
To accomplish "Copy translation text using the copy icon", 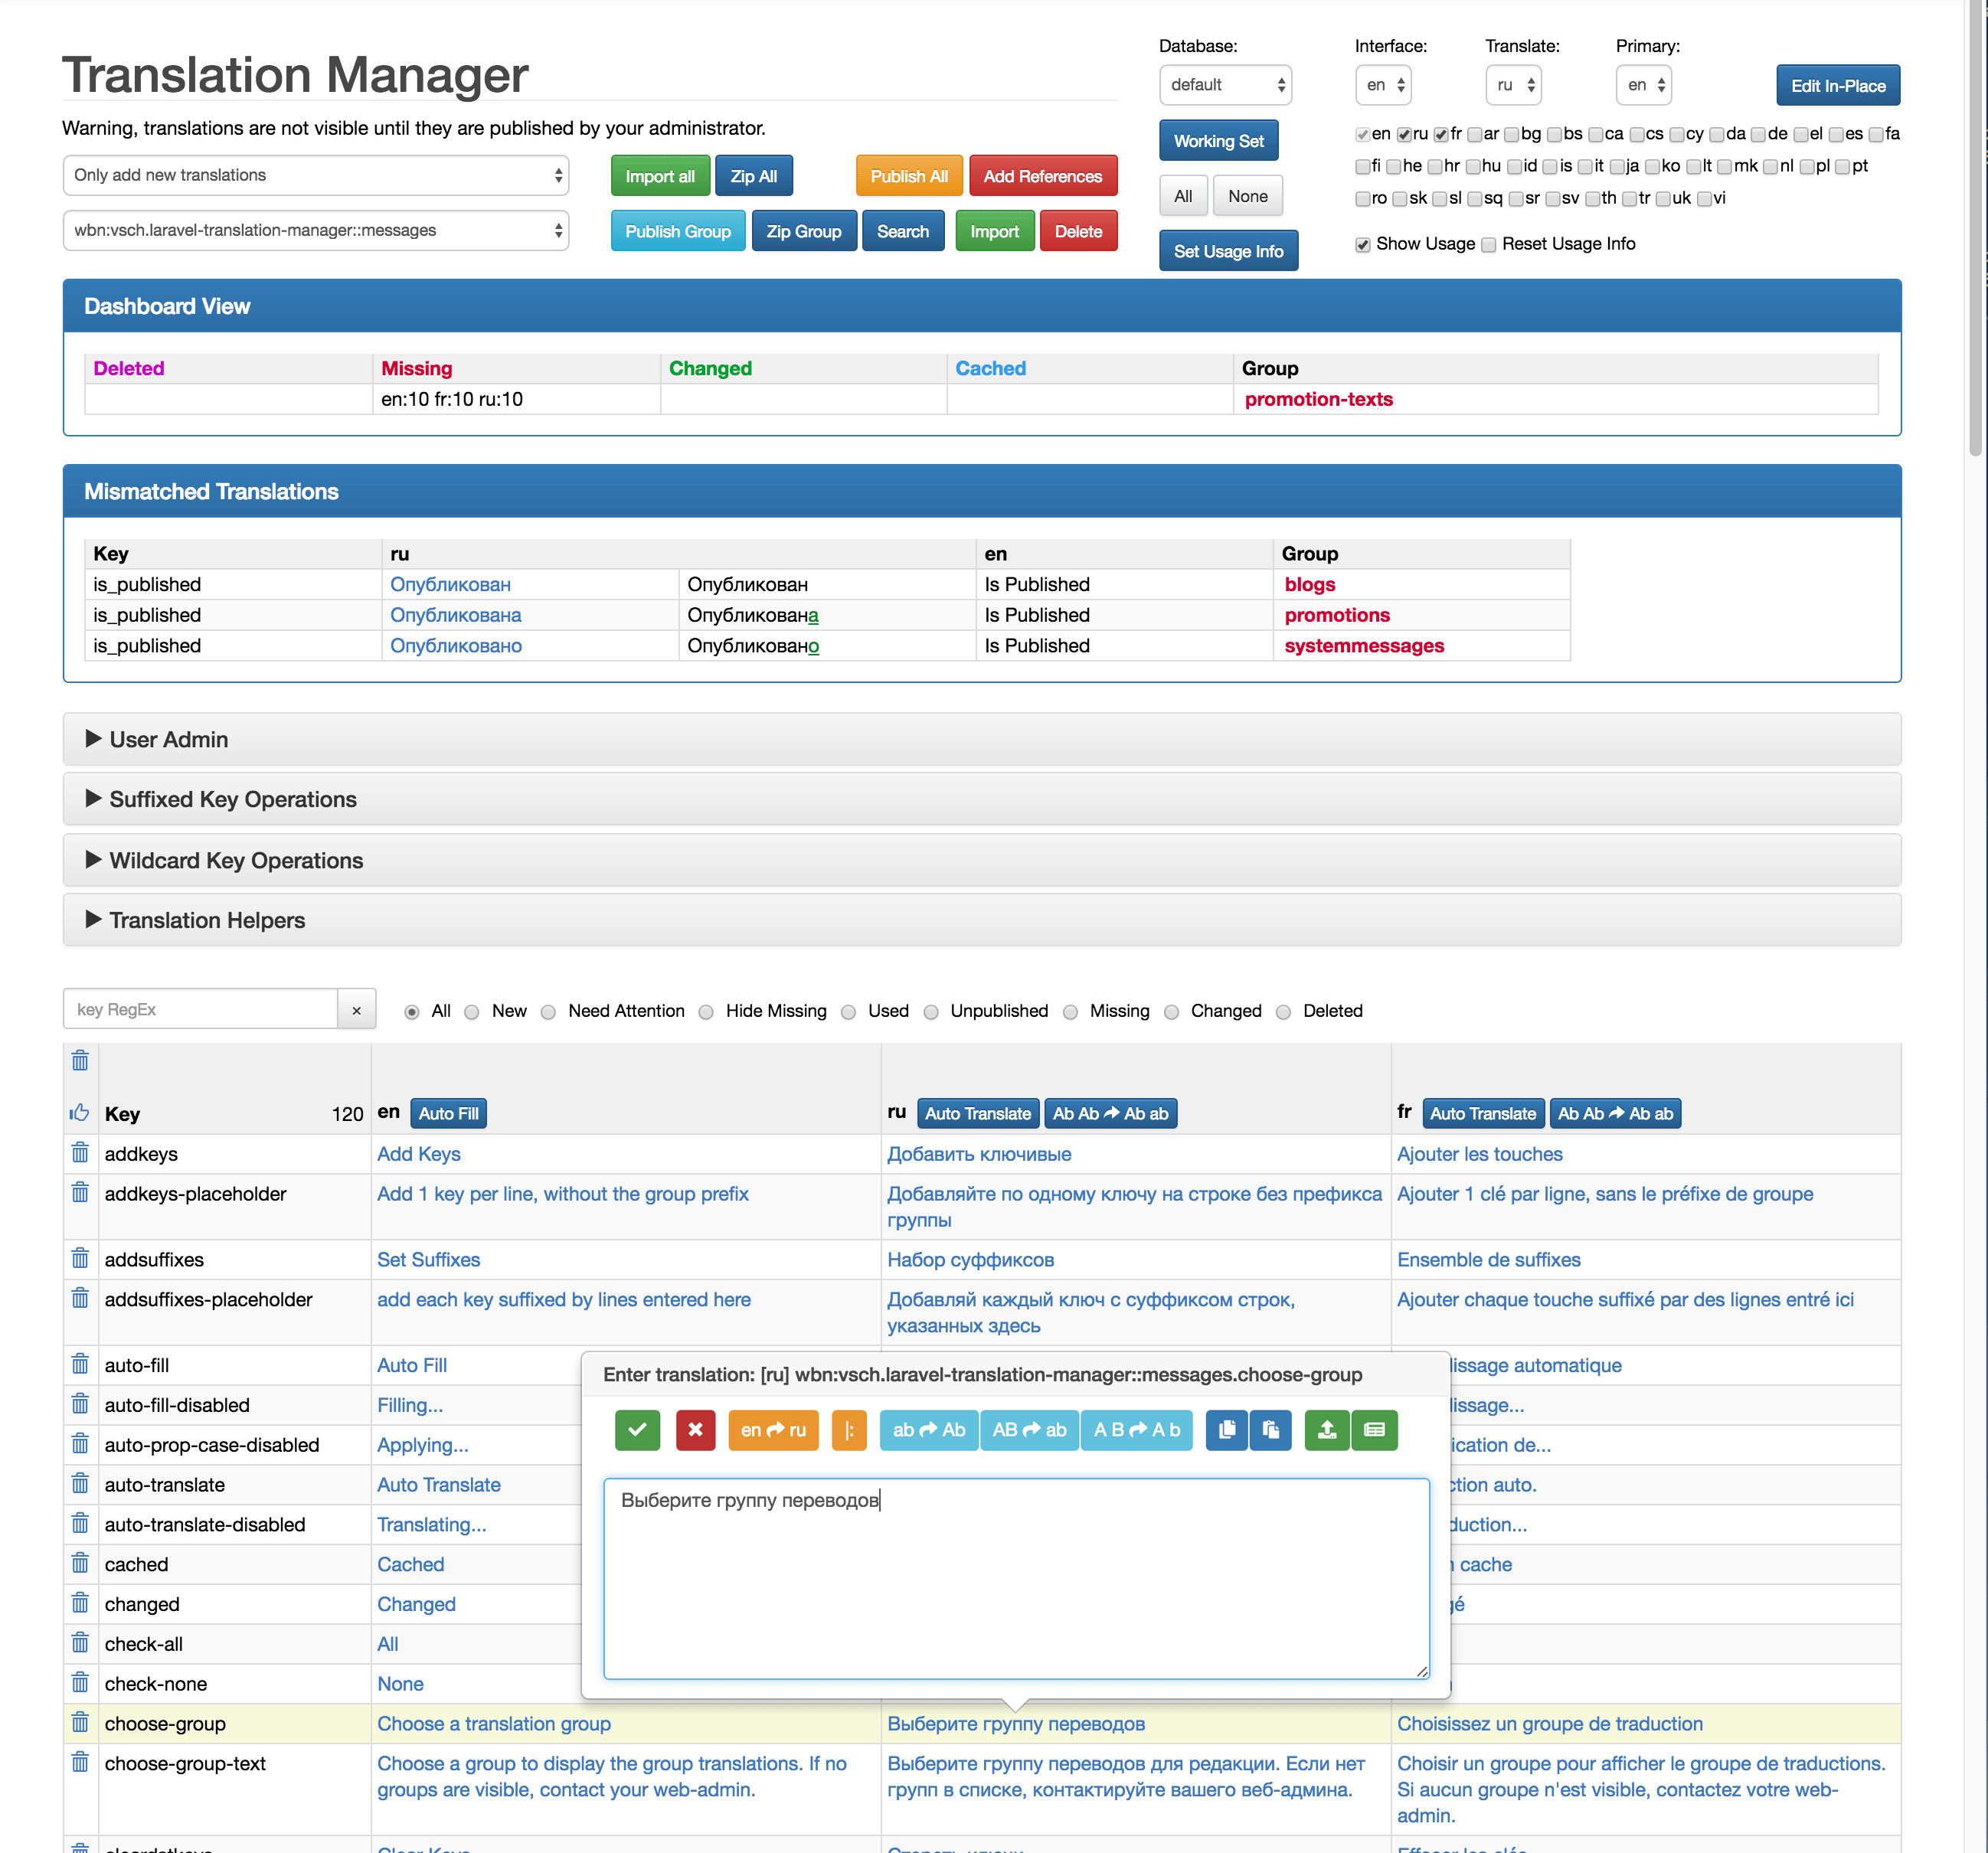I will pyautogui.click(x=1226, y=1430).
